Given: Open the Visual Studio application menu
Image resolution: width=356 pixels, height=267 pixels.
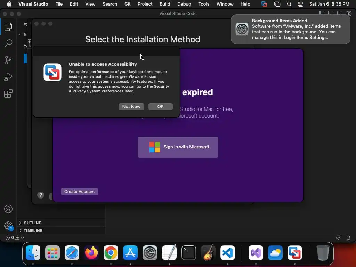Looking at the screenshot, I should coord(33,4).
